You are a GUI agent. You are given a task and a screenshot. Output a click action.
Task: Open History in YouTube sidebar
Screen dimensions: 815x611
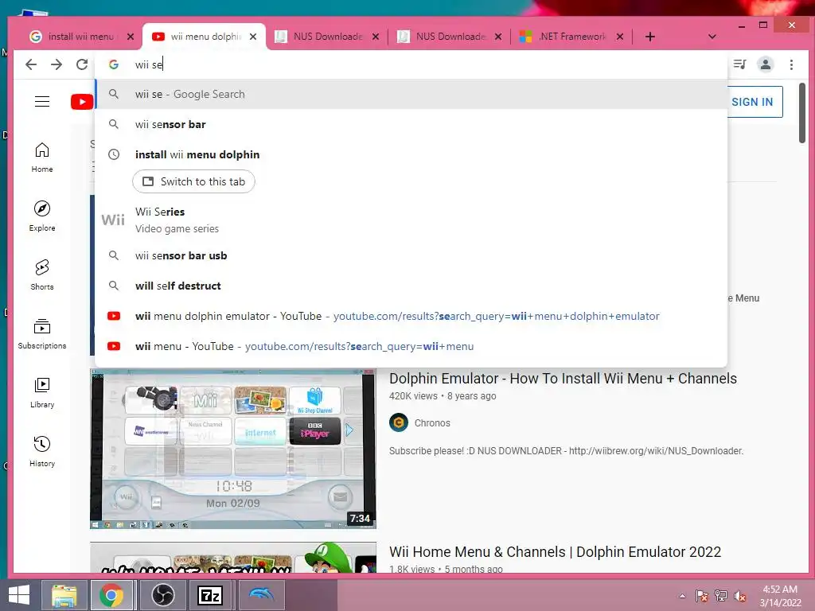(x=42, y=452)
